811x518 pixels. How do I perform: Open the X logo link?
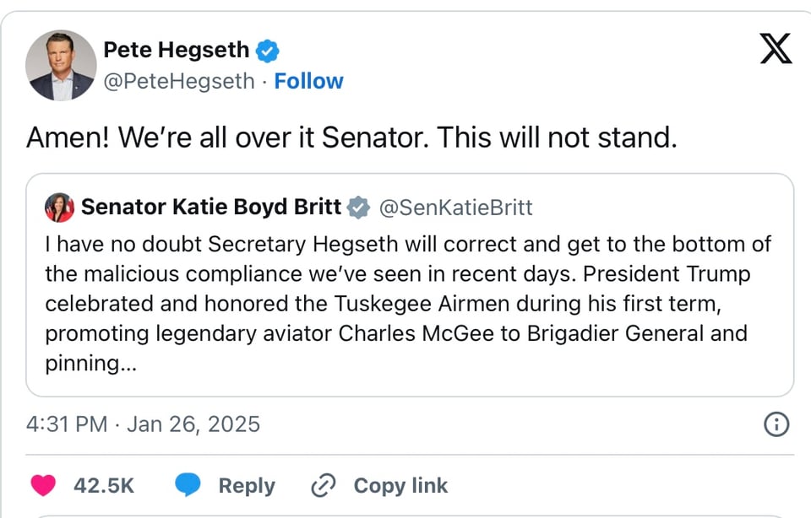pos(776,47)
